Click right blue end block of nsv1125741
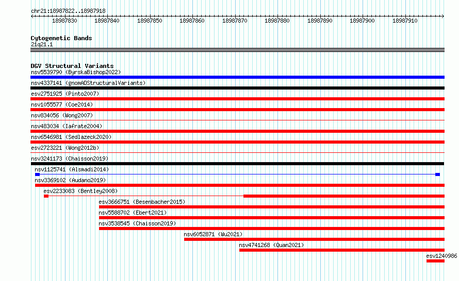Screen dimensions: 459x281 [438, 174]
